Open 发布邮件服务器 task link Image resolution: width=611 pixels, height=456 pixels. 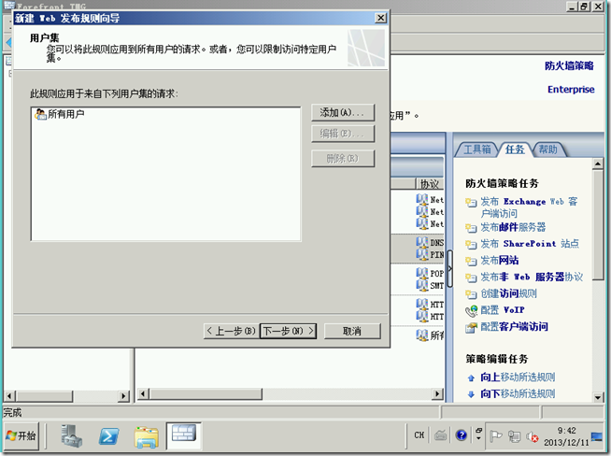point(513,227)
